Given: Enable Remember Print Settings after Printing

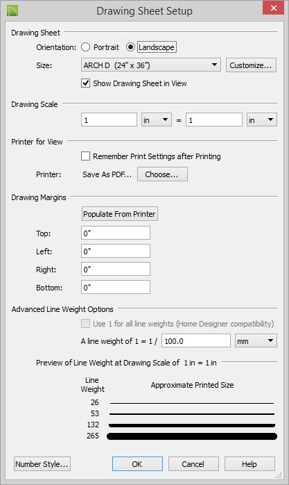Looking at the screenshot, I should (x=85, y=156).
